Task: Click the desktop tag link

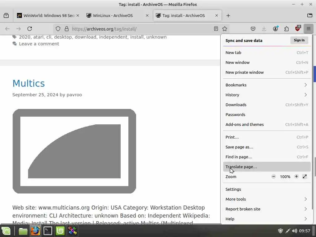Action: pos(63,37)
